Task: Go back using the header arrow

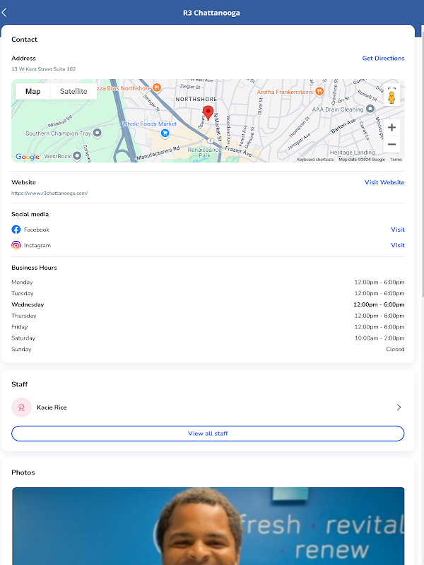Action: click(4, 13)
